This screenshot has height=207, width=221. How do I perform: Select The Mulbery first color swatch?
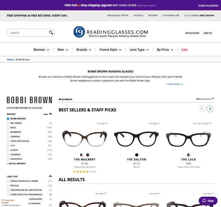tap(81, 155)
